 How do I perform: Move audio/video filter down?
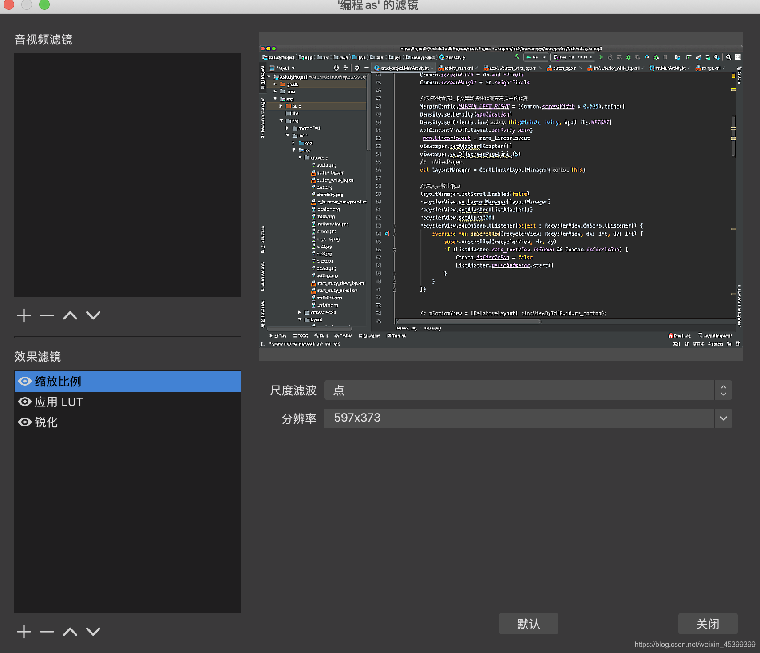pyautogui.click(x=93, y=315)
